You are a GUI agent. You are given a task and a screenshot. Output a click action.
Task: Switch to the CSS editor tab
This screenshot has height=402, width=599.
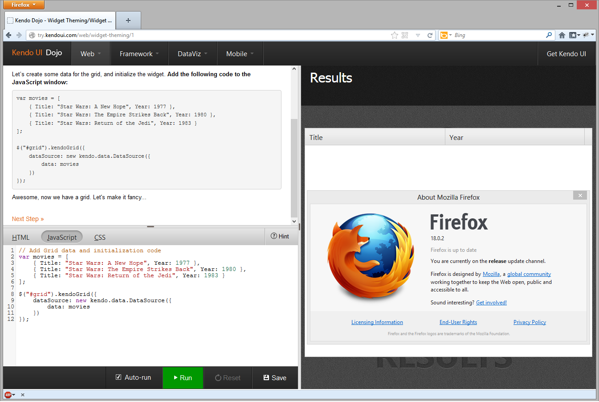[100, 238]
